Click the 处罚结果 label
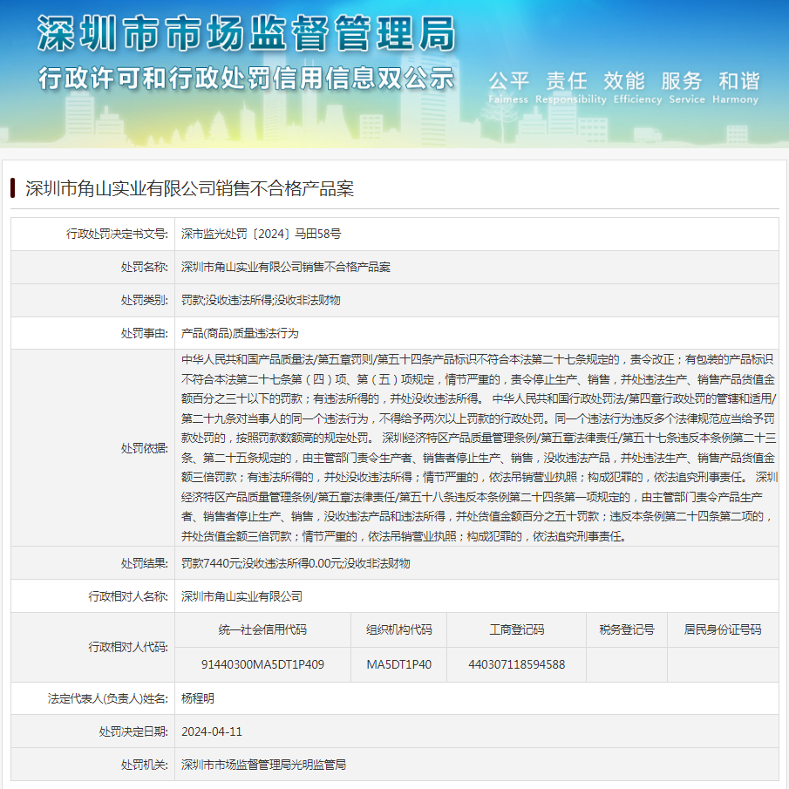The height and width of the screenshot is (789, 789). [x=145, y=563]
